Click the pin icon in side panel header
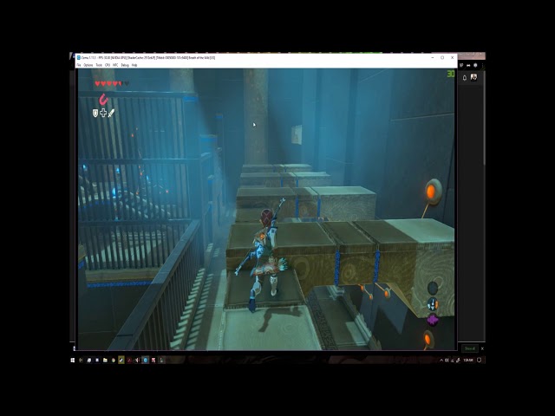Image resolution: width=555 pixels, height=416 pixels. coord(468,65)
